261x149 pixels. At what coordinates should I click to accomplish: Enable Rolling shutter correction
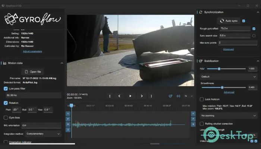click(202, 124)
